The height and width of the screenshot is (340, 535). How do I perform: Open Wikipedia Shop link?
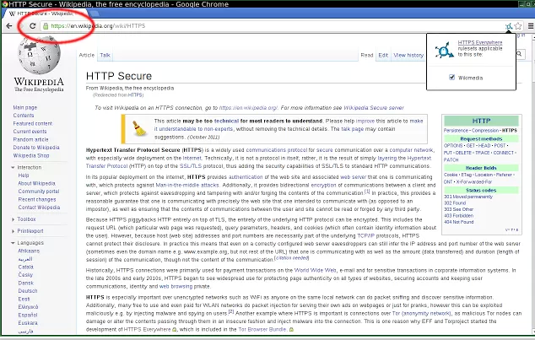click(x=31, y=155)
